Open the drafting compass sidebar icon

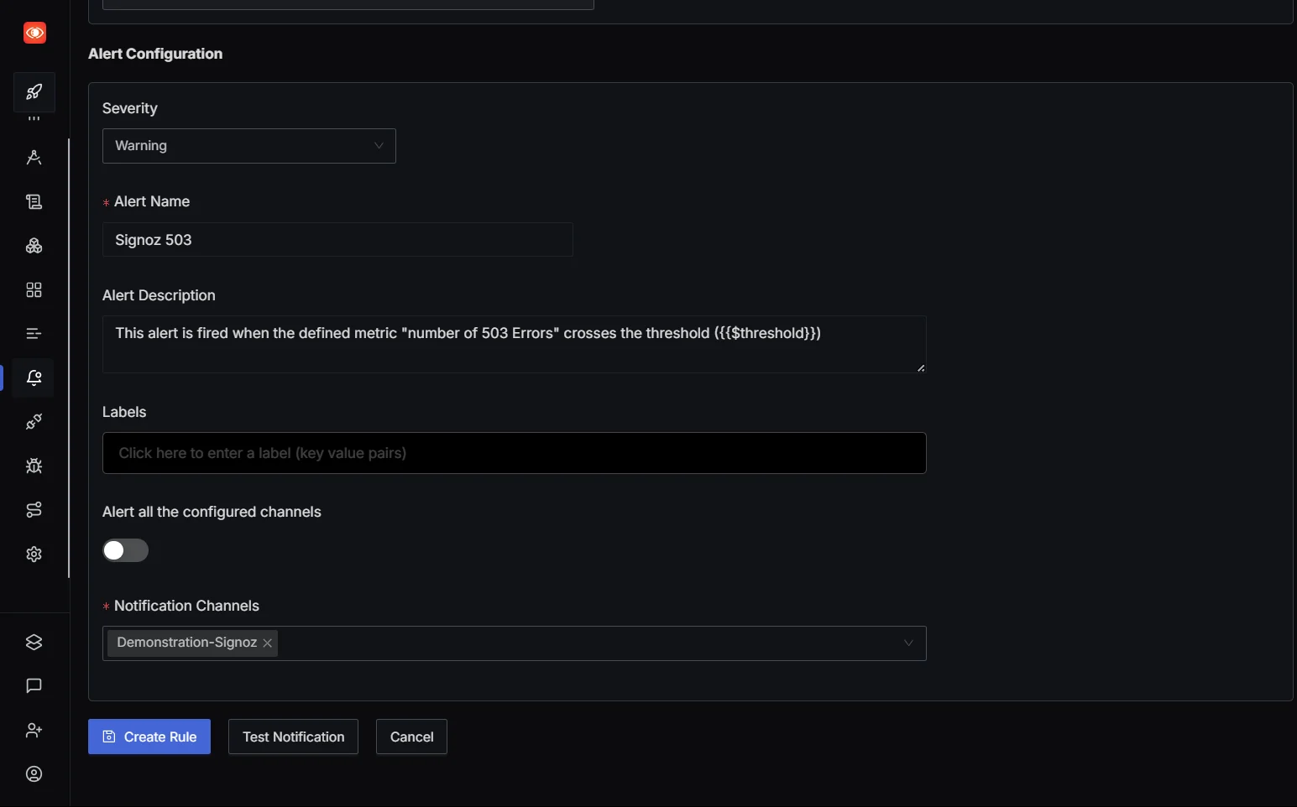pyautogui.click(x=34, y=158)
